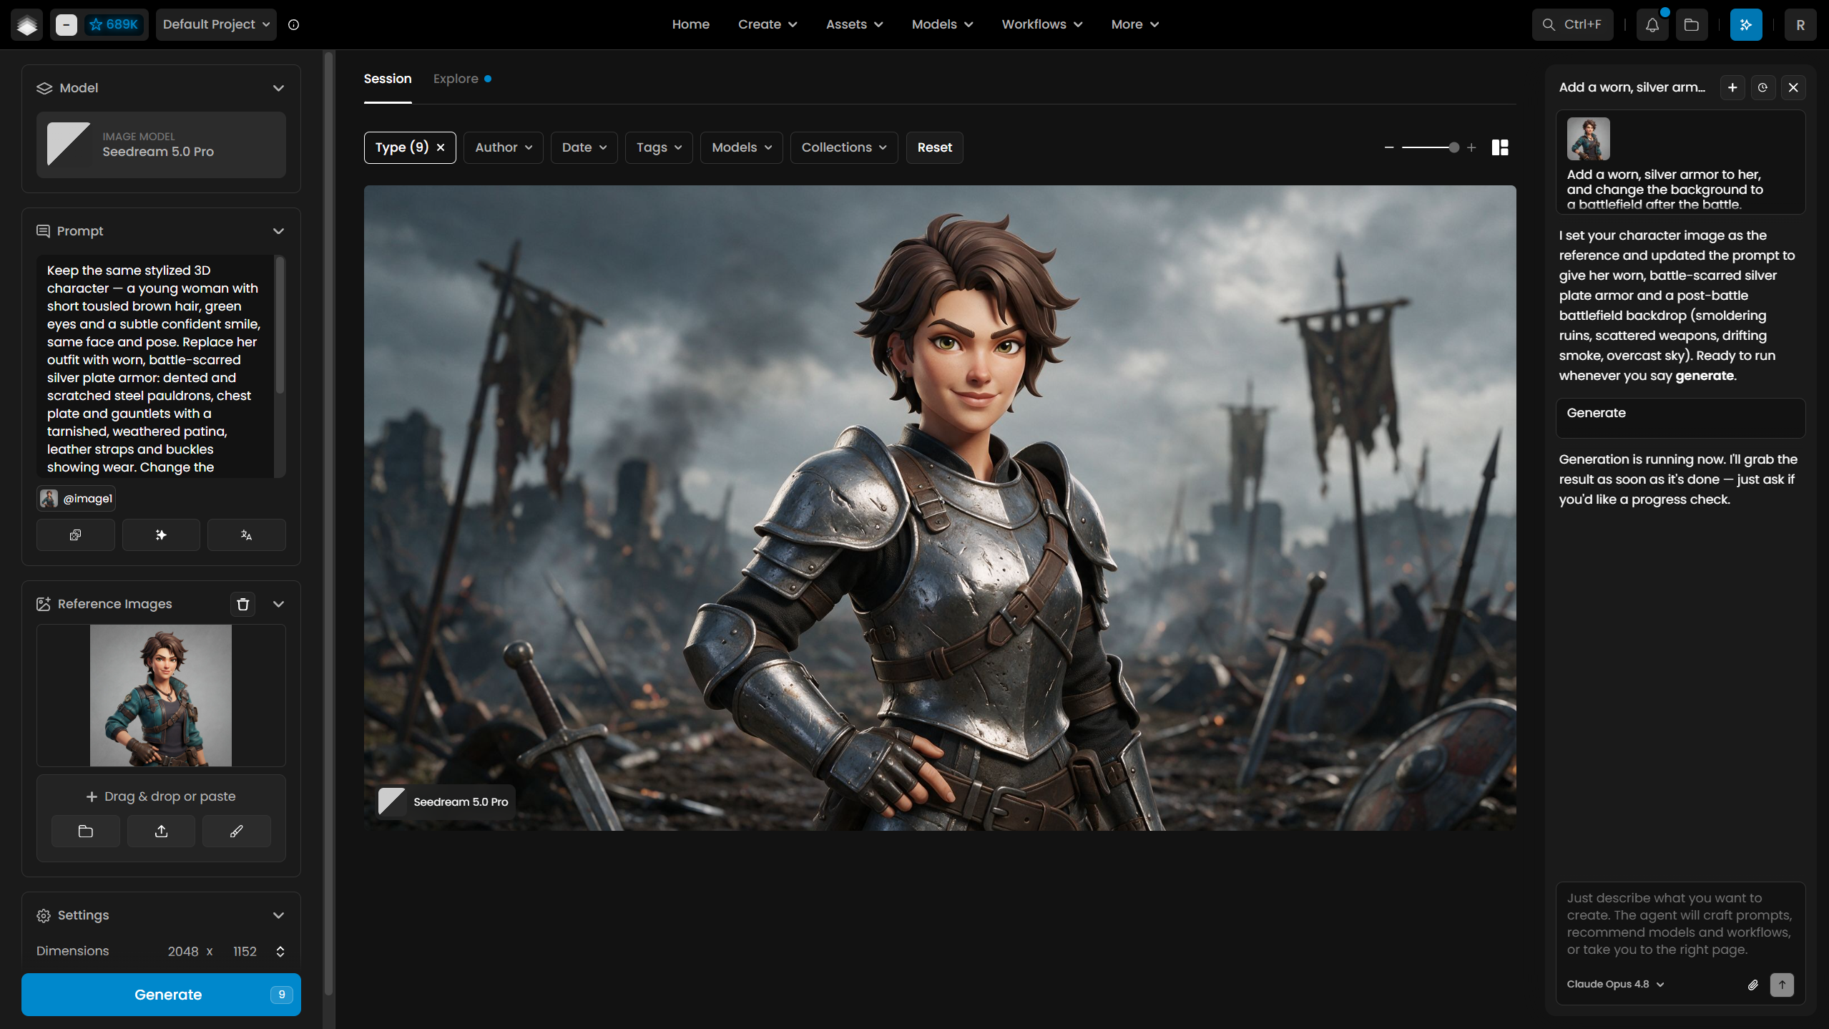Open the Claude Opus 4.8 model selector
Image resolution: width=1829 pixels, height=1029 pixels.
pos(1615,984)
